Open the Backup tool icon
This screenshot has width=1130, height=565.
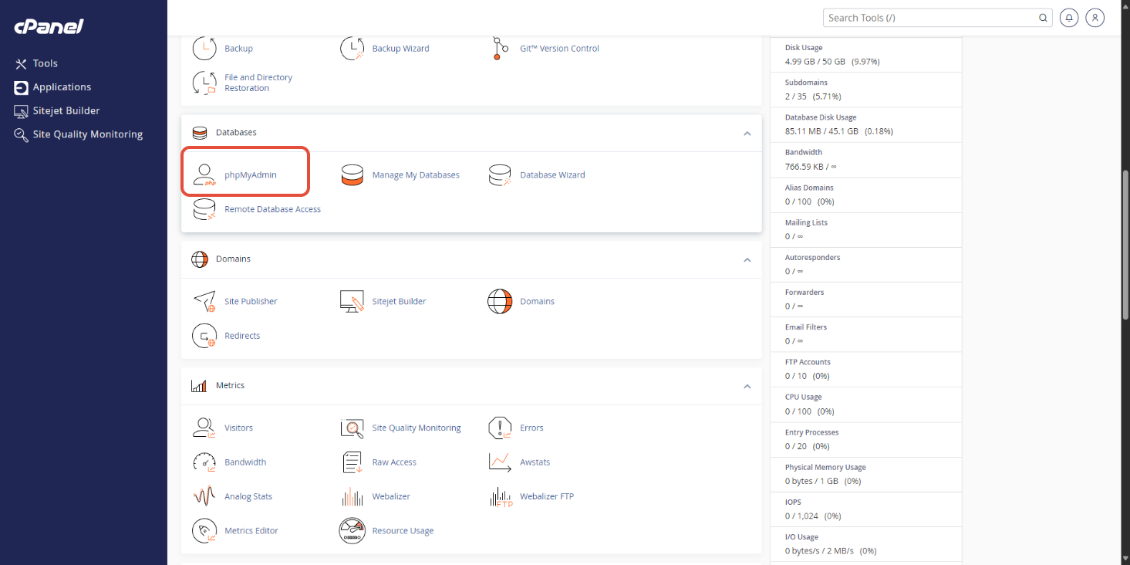(204, 48)
